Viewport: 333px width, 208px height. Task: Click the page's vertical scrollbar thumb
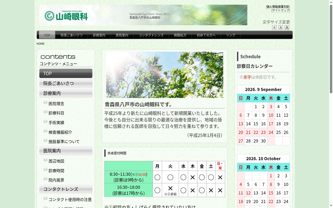(331, 49)
